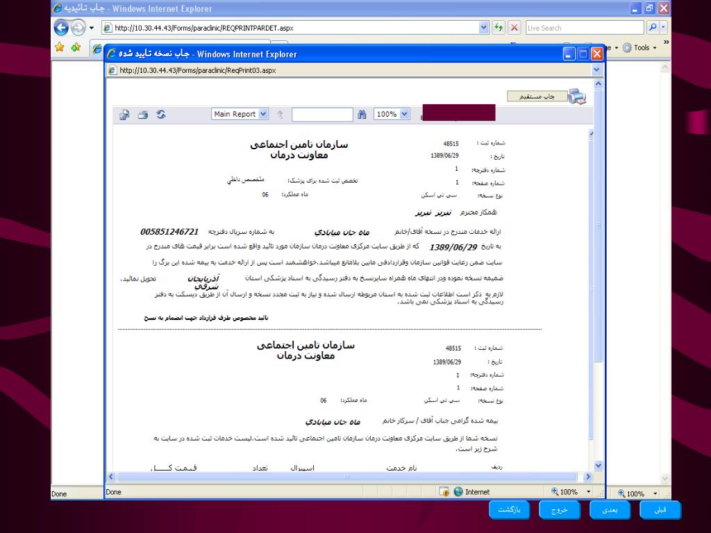The image size is (711, 533).
Task: Open Favorites Center with the star icon
Action: click(60, 47)
